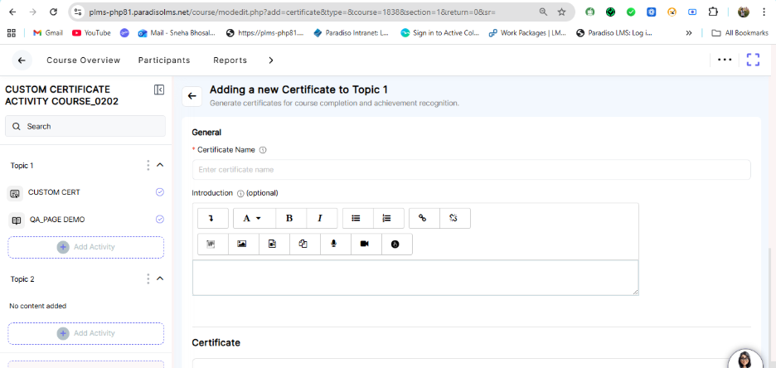Collapse the course sidebar panel

tap(159, 90)
